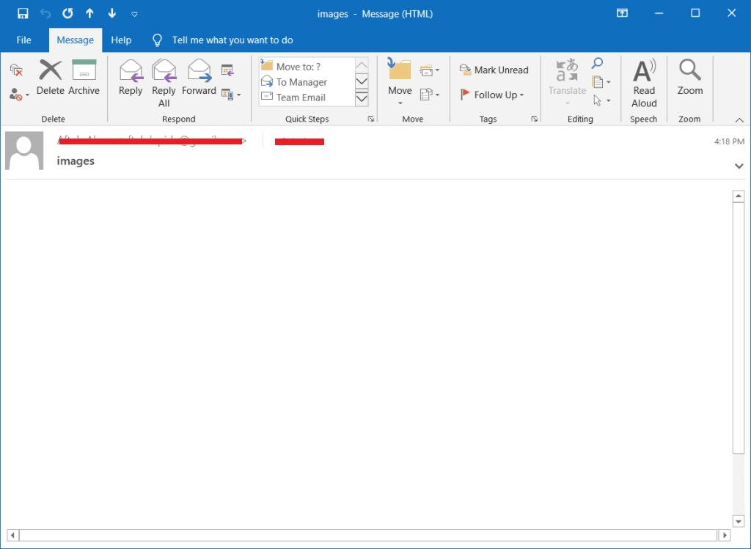The width and height of the screenshot is (751, 549).
Task: Click the Find magnifier icon in the Editing group
Action: tap(597, 63)
